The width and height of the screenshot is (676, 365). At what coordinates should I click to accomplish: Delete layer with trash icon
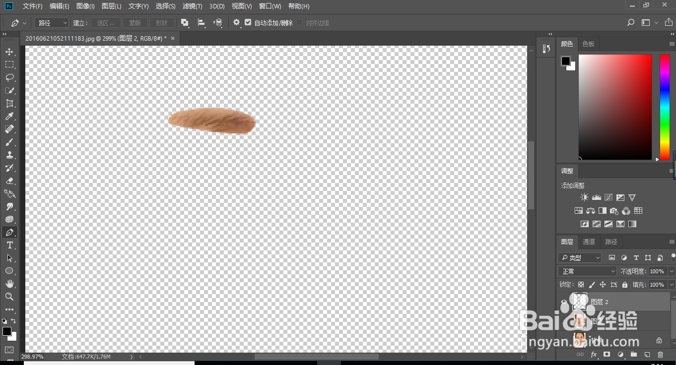point(660,355)
